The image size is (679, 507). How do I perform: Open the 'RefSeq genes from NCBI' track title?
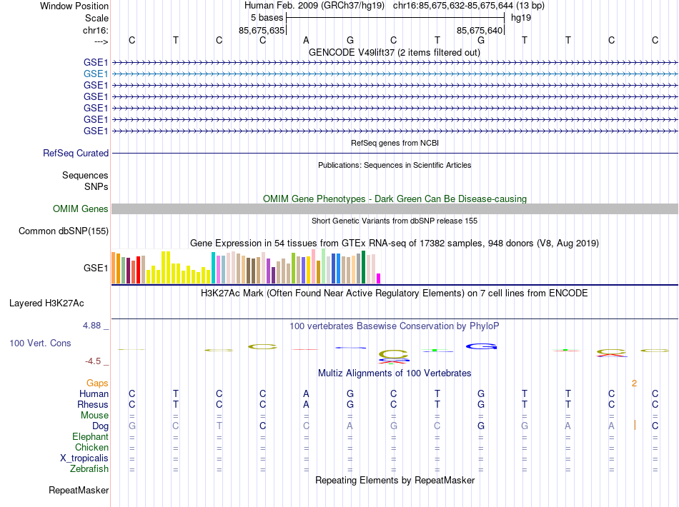pyautogui.click(x=395, y=143)
